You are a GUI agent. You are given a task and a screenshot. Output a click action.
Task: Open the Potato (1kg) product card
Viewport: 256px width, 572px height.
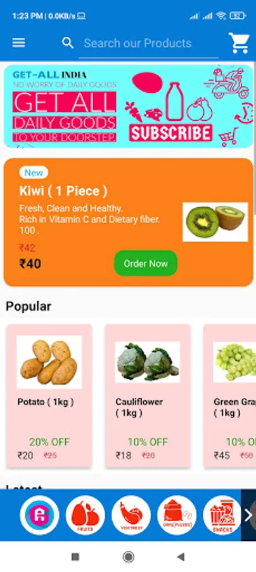[x=49, y=396]
